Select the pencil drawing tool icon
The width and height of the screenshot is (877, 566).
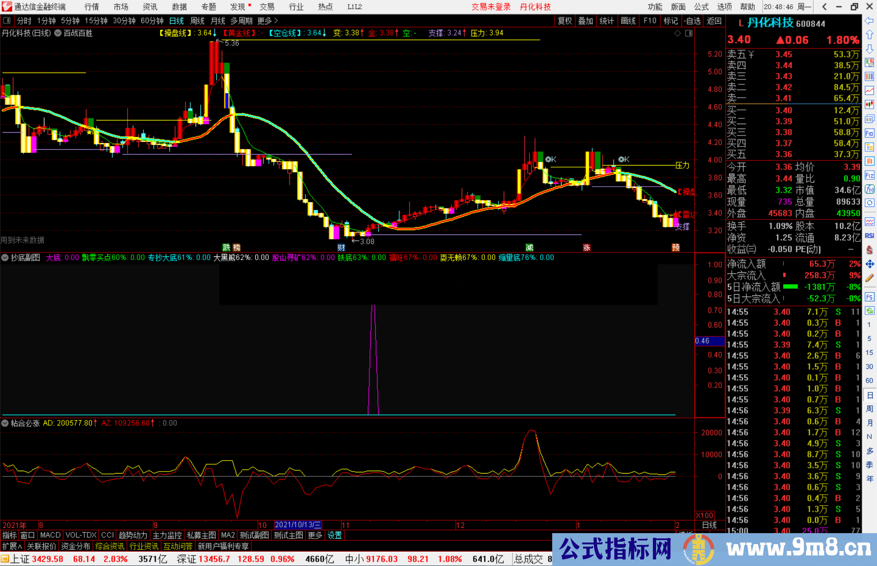869,278
